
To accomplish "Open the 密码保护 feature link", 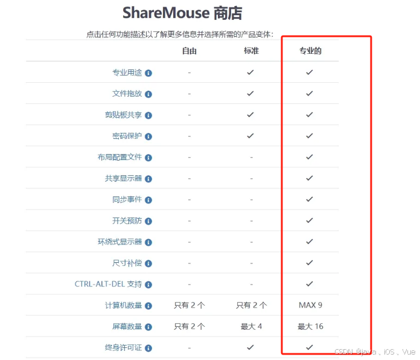I will coord(127,136).
